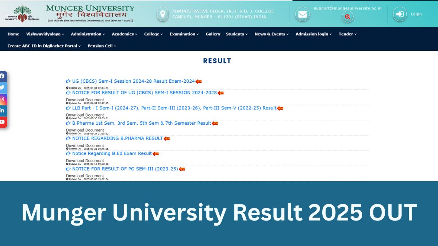
Task: Go to the Home menu item
Action: tap(14, 34)
